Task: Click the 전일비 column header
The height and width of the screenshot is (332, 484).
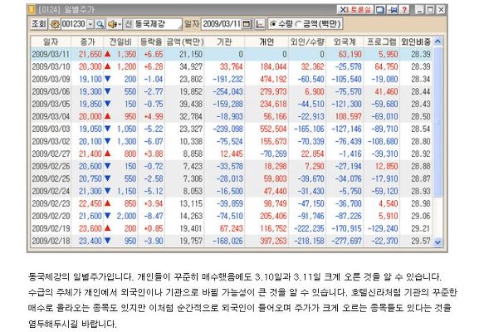Action: pyautogui.click(x=120, y=42)
